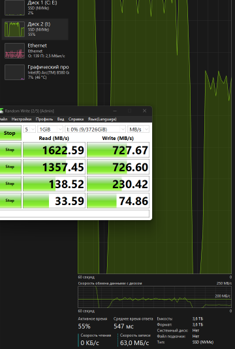
Task: Click the Read (MB/s) column header
Action: [54, 138]
